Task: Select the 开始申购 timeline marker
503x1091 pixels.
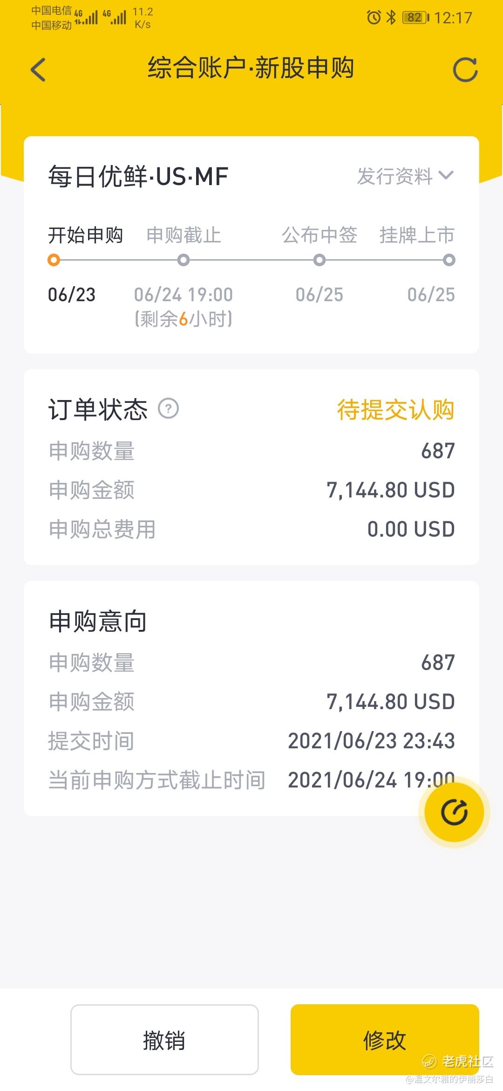Action: (x=54, y=260)
